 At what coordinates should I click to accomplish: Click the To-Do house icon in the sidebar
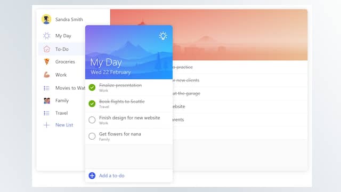[x=46, y=49]
